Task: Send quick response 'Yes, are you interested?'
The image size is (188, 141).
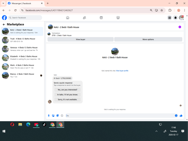Action: point(67,90)
